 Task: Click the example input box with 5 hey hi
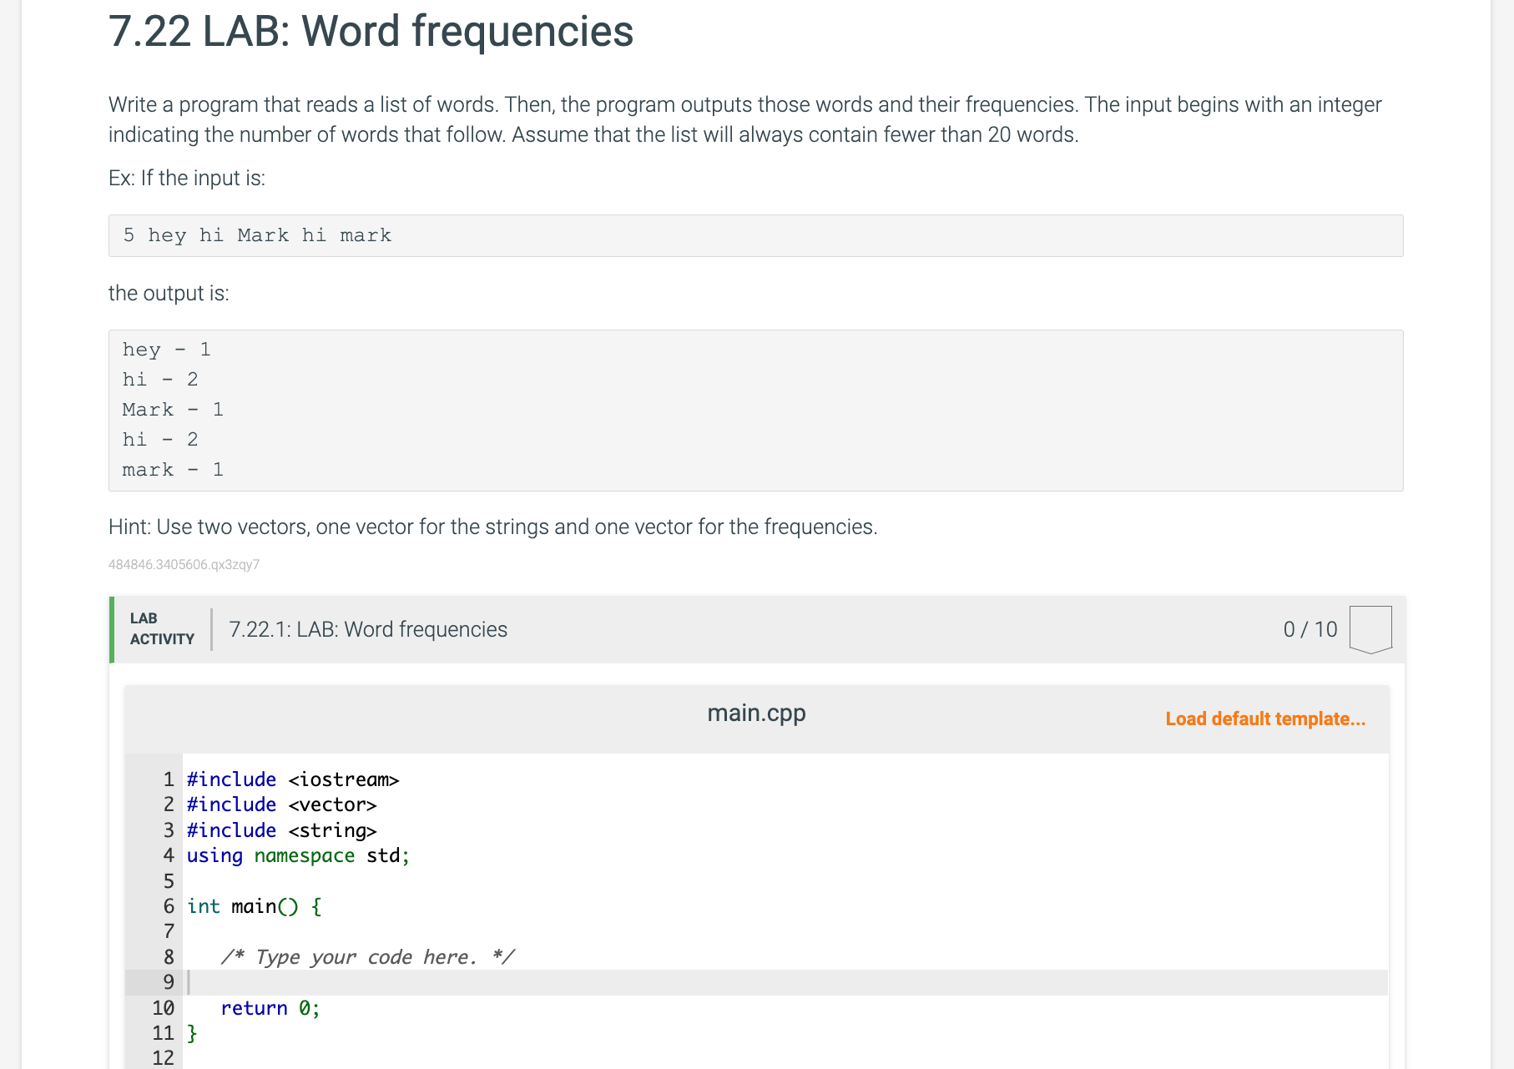pos(755,235)
